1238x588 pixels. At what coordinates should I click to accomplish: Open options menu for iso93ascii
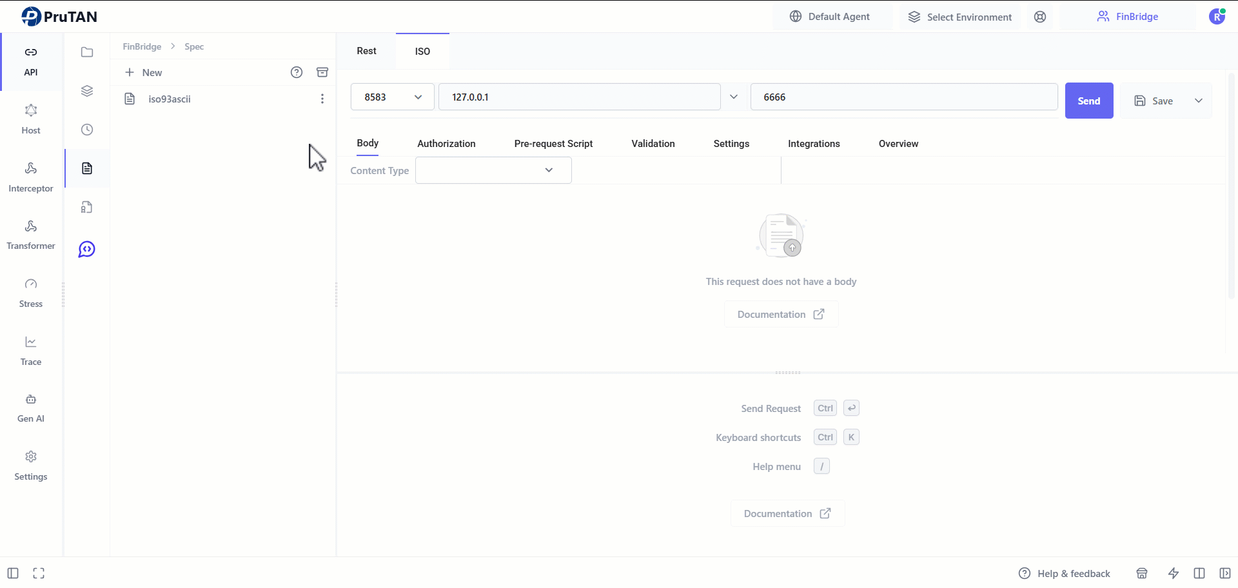[322, 99]
